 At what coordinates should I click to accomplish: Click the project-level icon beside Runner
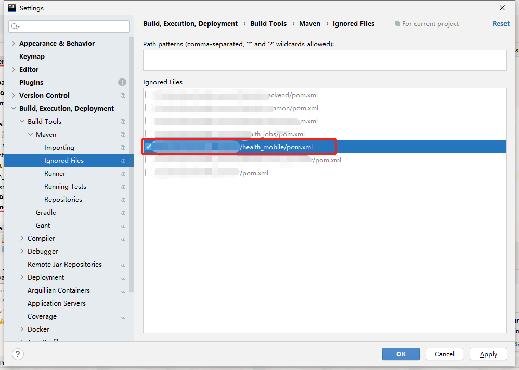123,174
